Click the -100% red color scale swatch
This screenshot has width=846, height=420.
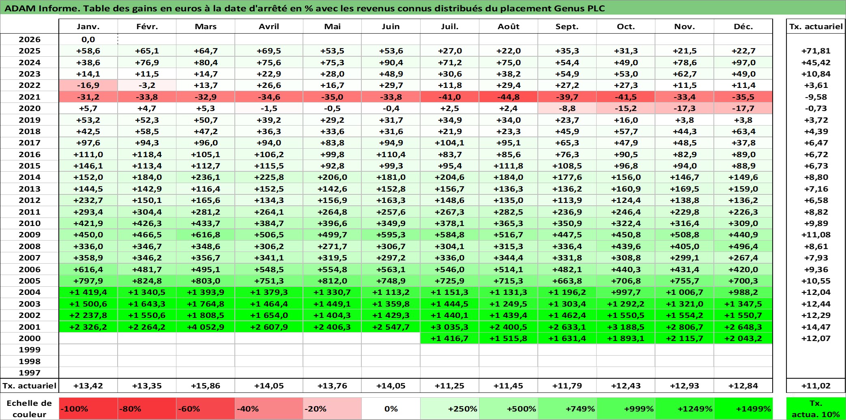(88, 409)
